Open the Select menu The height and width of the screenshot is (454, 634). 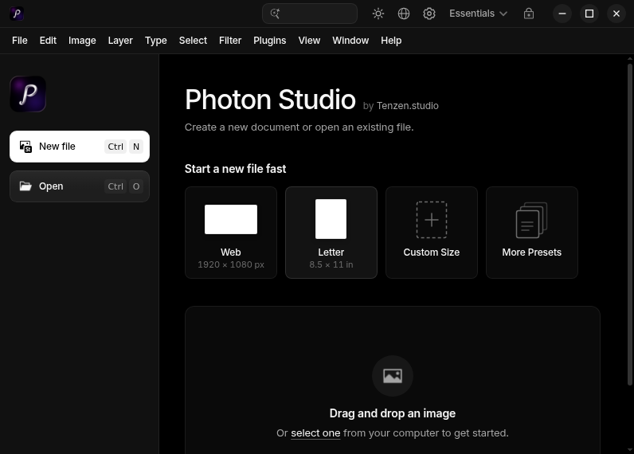[x=193, y=41]
